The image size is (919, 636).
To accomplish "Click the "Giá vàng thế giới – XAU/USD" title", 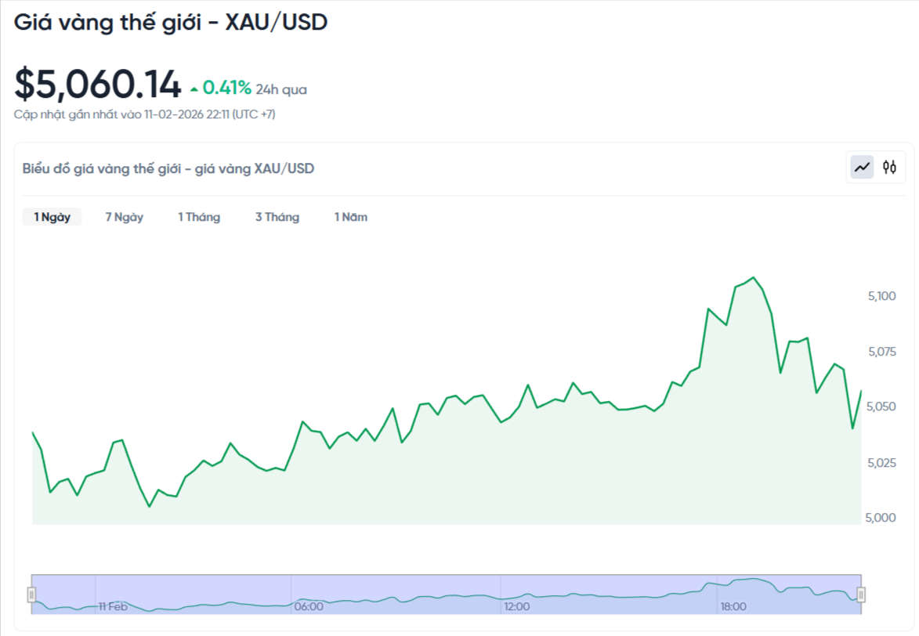I will pyautogui.click(x=173, y=23).
